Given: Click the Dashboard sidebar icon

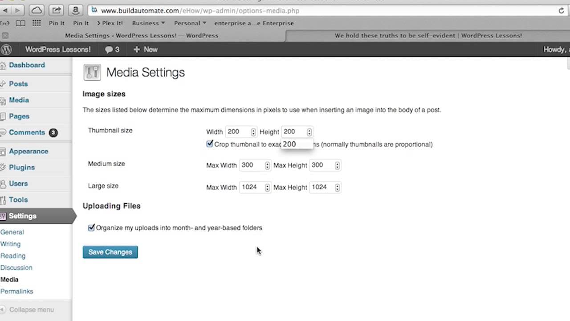Looking at the screenshot, I should pos(3,65).
